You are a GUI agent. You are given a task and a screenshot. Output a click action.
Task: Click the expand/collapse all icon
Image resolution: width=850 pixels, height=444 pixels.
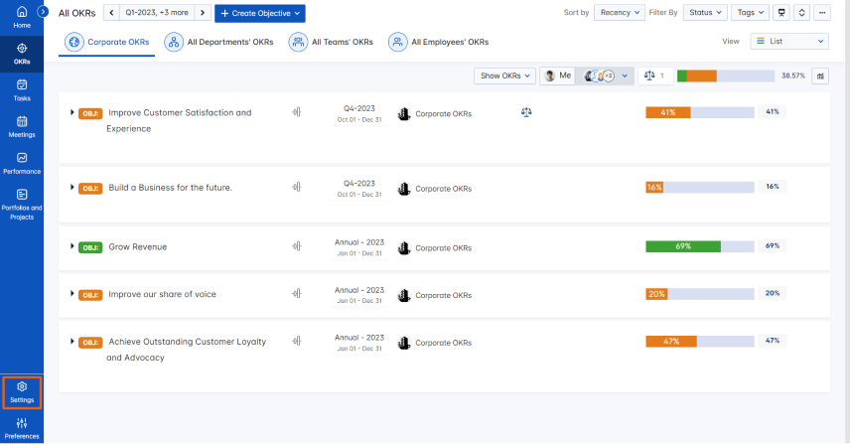801,13
